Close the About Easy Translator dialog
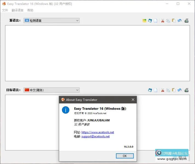Image resolution: width=195 pixels, height=164 pixels. tap(133, 100)
